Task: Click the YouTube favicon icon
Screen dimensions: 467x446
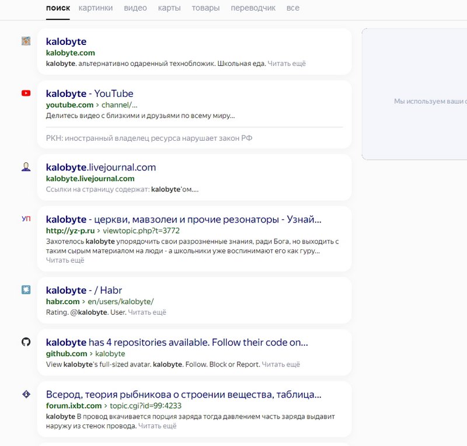Action: [x=26, y=93]
